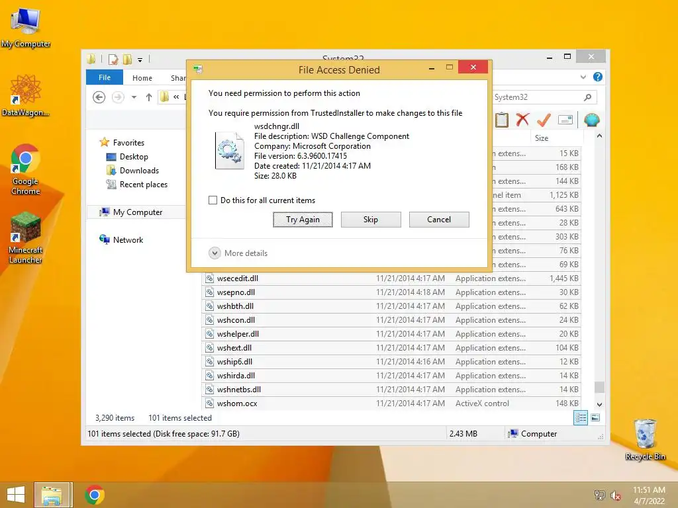Open My Computer desktop icon
The height and width of the screenshot is (508, 678).
pos(25,27)
